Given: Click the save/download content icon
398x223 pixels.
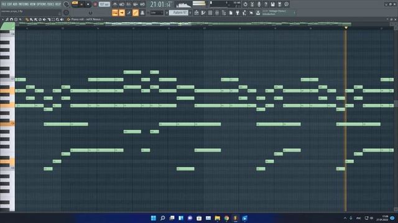Looking at the screenshot, I should point(258,12).
